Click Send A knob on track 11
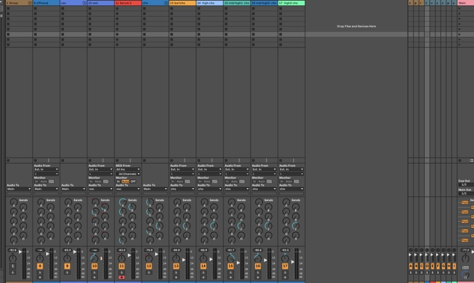Image resolution: width=474 pixels, height=283 pixels. (x=122, y=202)
